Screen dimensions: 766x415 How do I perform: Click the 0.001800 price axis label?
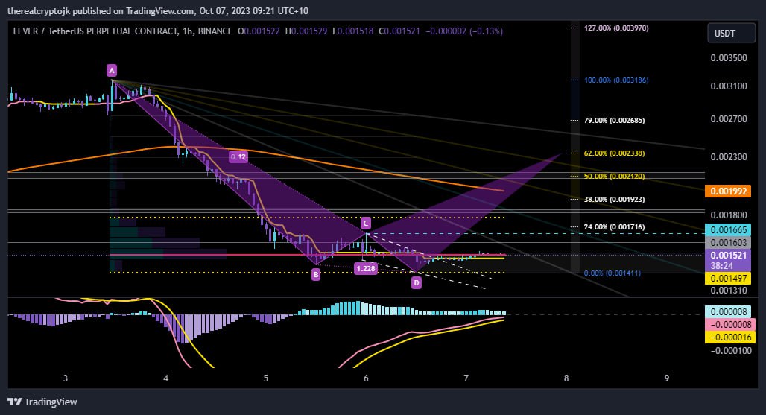729,215
